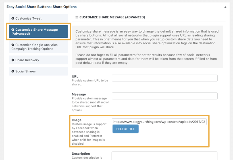Click the gear icon next to Social Shares

point(13,71)
